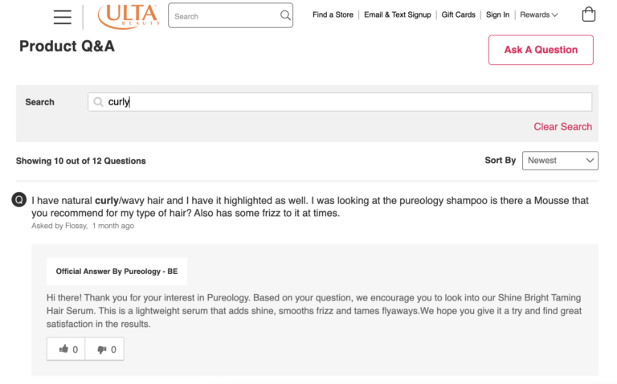Open the Sort By Newest dropdown
The image size is (617, 384).
coord(560,160)
